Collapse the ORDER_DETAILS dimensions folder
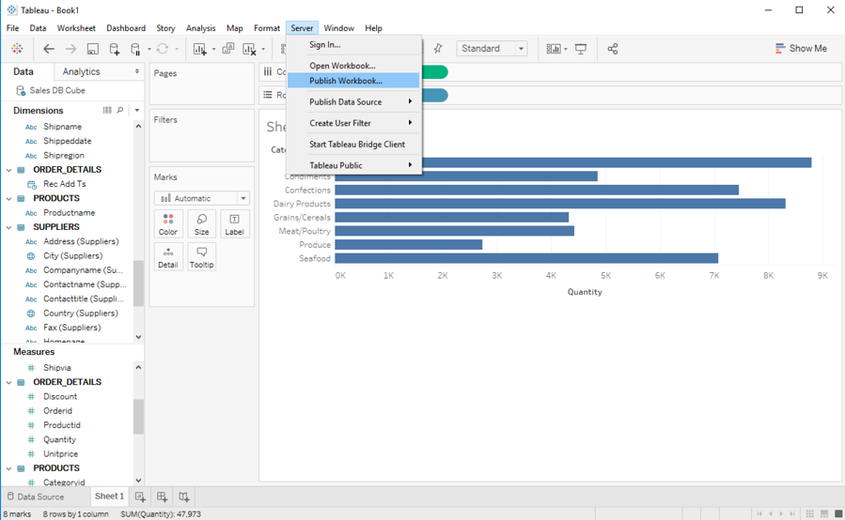Image resolution: width=845 pixels, height=520 pixels. 8,170
